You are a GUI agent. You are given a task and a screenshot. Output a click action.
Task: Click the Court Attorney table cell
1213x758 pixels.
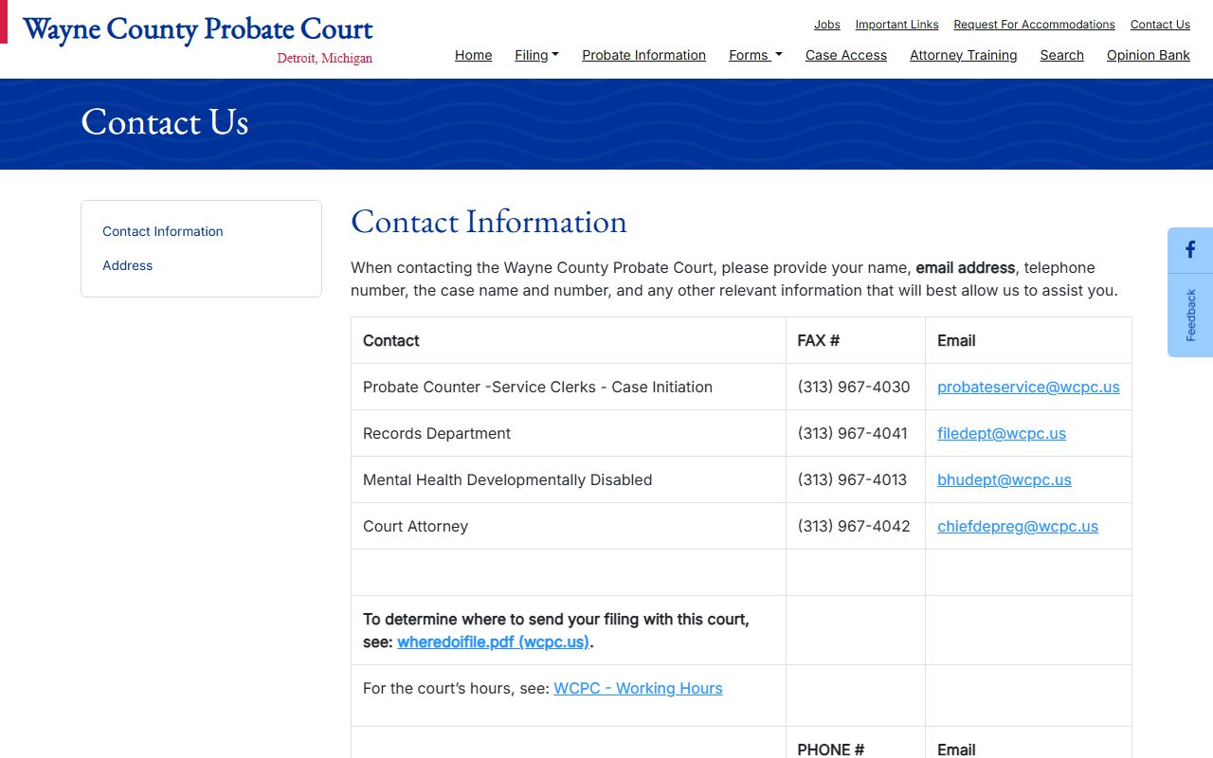[x=569, y=526]
